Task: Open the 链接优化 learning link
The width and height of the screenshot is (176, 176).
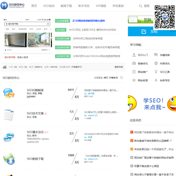Action: point(143,64)
